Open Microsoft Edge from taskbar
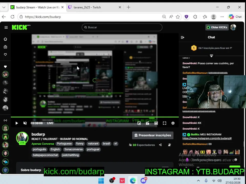 click(x=133, y=181)
